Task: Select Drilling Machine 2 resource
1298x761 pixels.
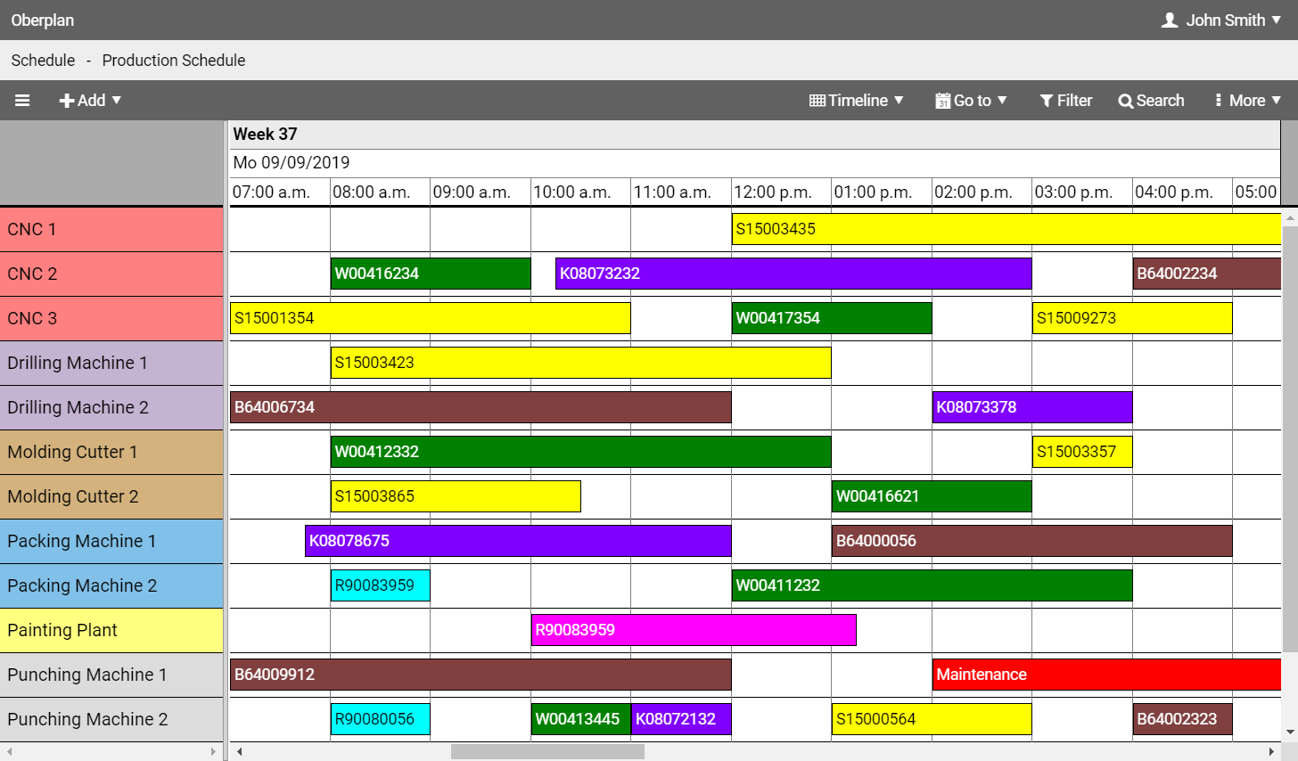Action: 111,408
